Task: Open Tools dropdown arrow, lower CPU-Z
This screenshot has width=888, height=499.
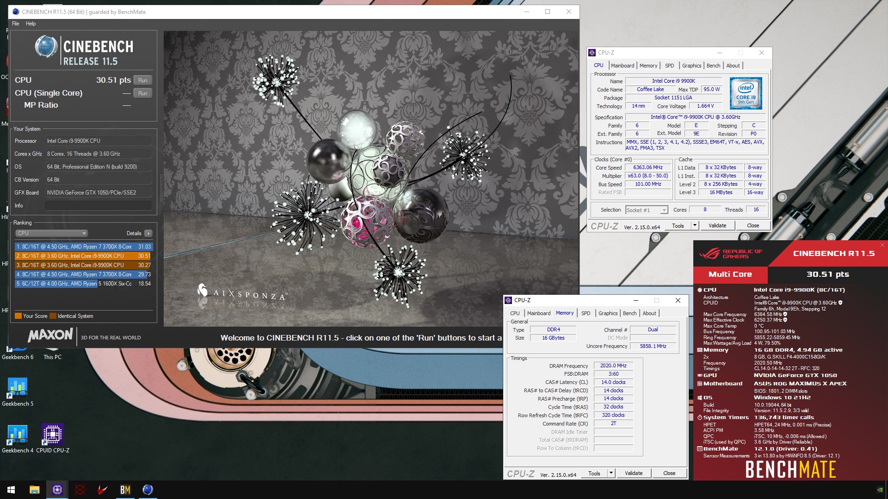Action: pos(610,473)
